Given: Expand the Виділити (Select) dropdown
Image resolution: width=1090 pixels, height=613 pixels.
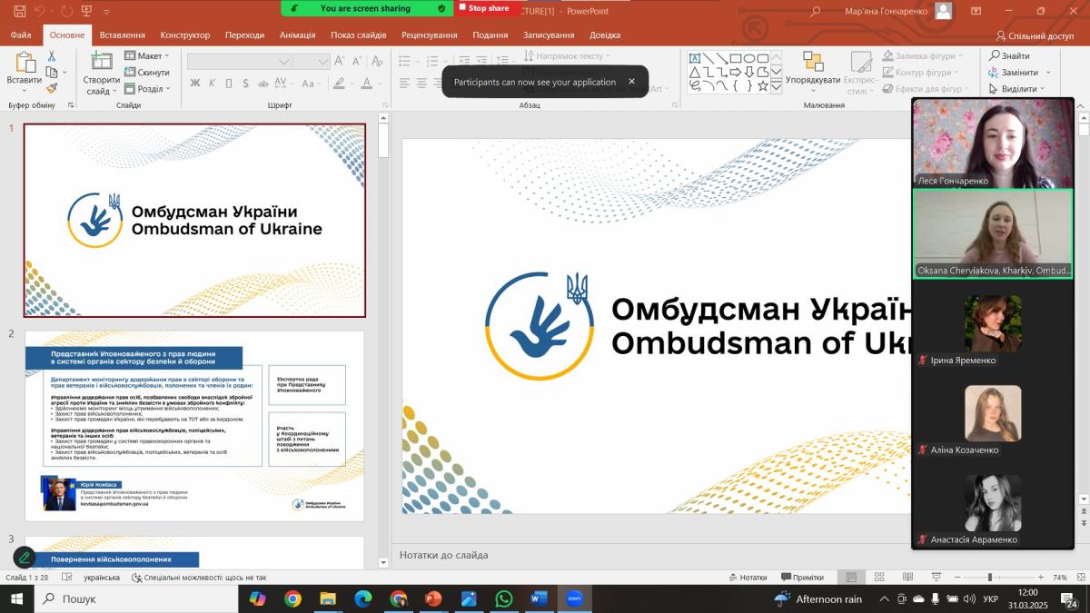Looking at the screenshot, I should tap(1017, 89).
